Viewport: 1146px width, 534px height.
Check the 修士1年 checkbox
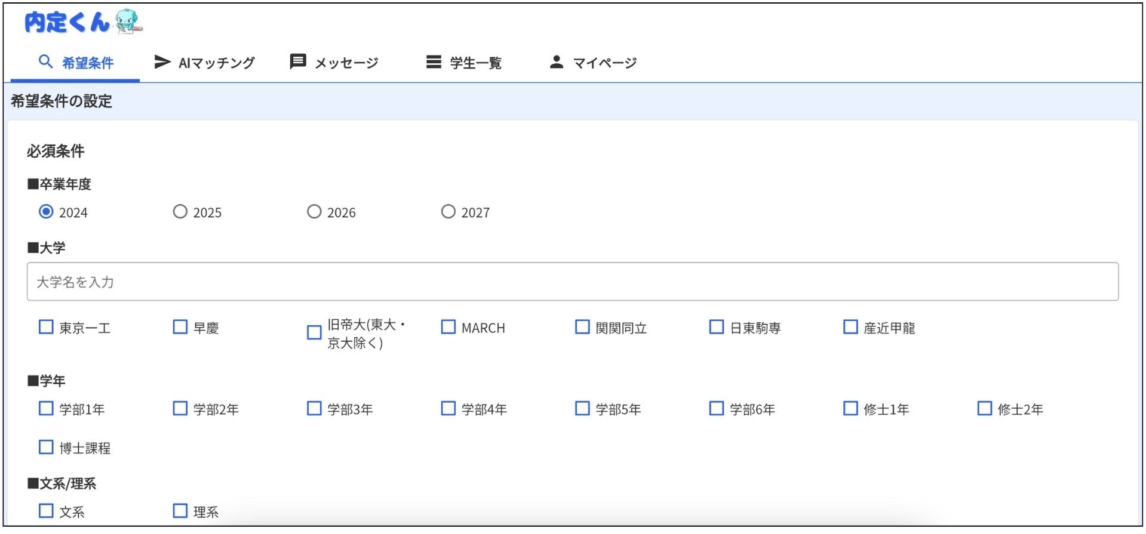(850, 409)
